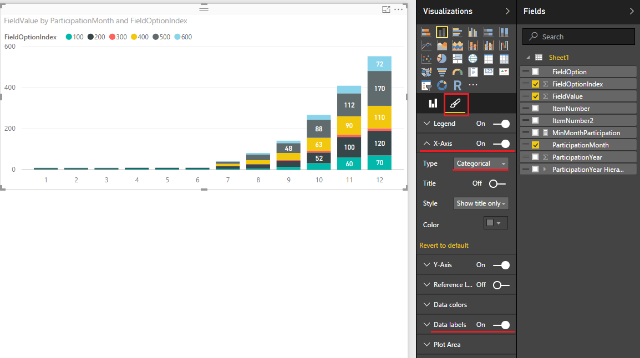Enable the X-Axis Title toggle
The height and width of the screenshot is (358, 640).
497,183
